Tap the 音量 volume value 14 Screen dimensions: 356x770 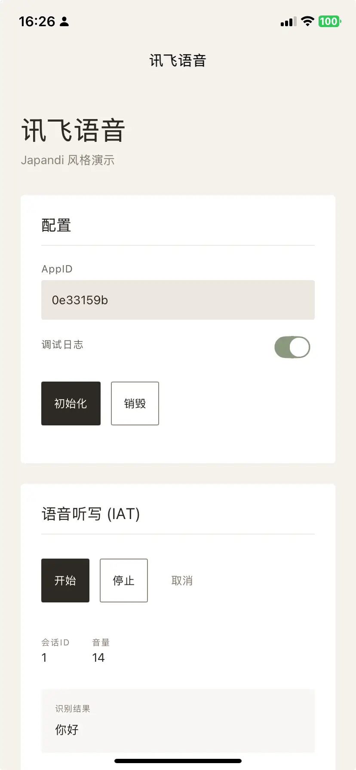click(98, 657)
